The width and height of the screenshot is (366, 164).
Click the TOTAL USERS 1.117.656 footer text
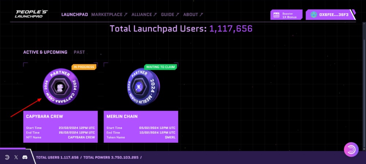coord(57,157)
